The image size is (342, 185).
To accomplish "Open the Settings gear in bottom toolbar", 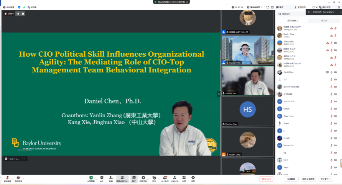I will pos(193,178).
